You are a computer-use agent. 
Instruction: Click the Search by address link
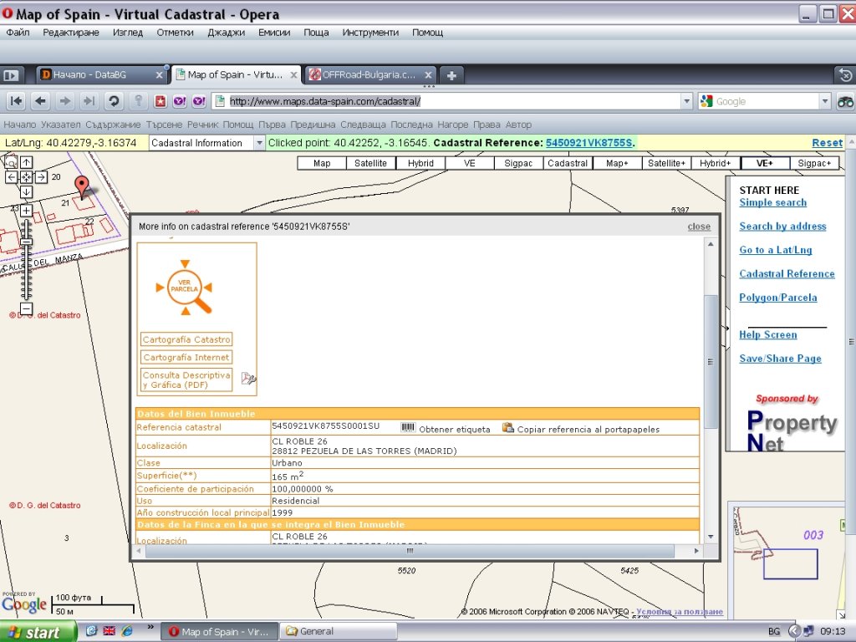tap(782, 227)
